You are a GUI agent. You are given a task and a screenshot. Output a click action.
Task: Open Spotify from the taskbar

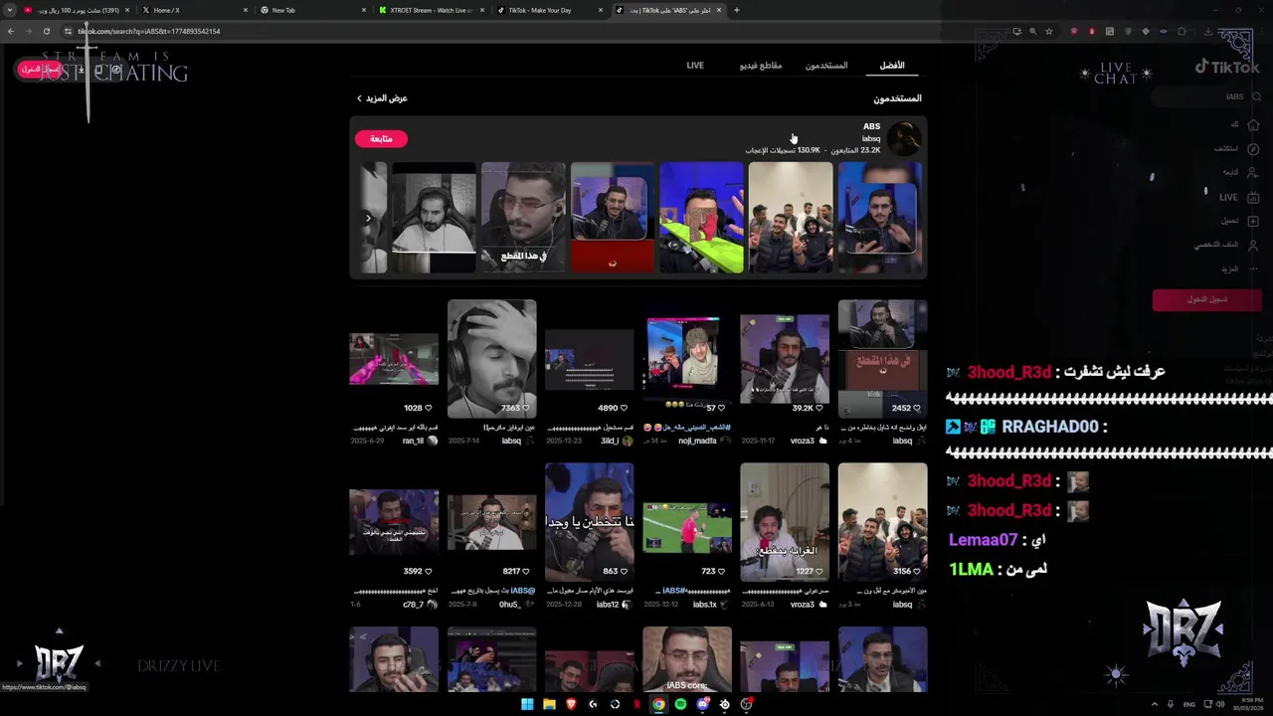pos(680,704)
